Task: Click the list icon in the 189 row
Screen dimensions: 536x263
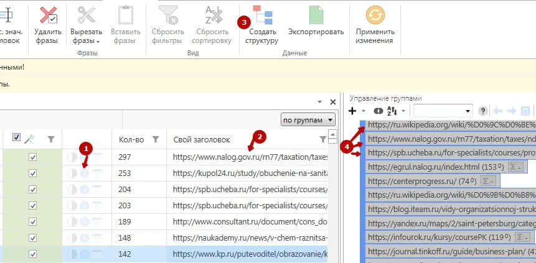Action: point(97,221)
